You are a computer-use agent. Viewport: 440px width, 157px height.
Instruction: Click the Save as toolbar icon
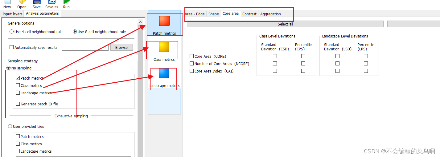(51, 2)
